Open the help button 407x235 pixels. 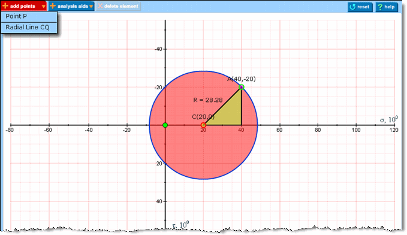coord(387,7)
